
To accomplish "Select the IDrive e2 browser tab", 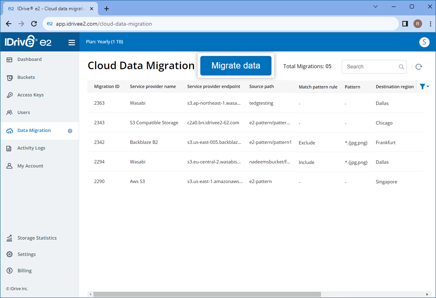I will click(50, 9).
